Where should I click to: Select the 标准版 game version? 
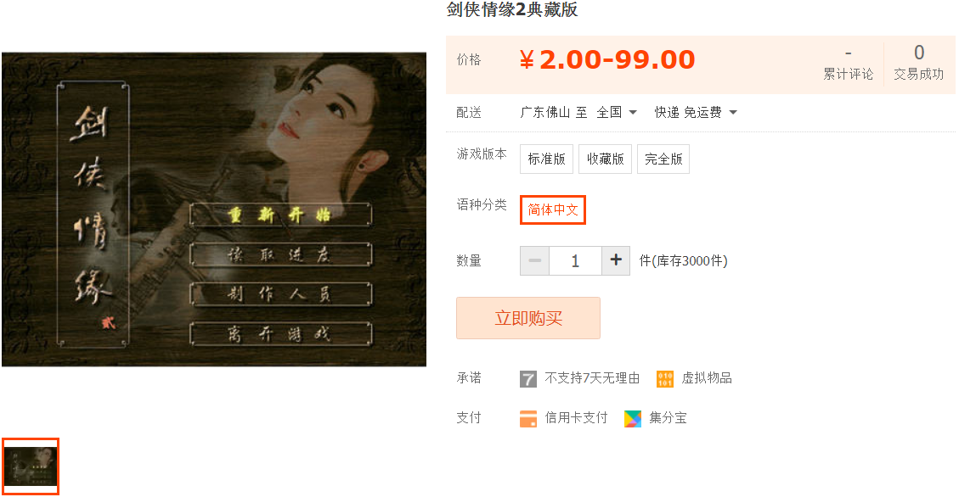click(x=546, y=159)
